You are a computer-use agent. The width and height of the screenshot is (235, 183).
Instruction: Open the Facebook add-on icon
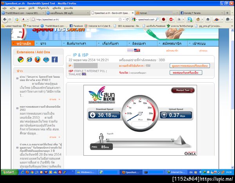tap(55, 60)
